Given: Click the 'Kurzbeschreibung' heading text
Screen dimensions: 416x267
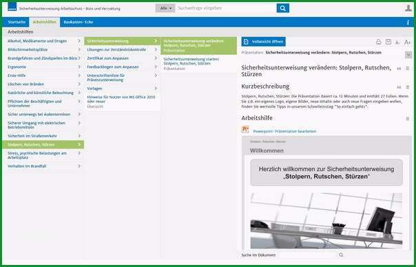Looking at the screenshot, I should 265,86.
